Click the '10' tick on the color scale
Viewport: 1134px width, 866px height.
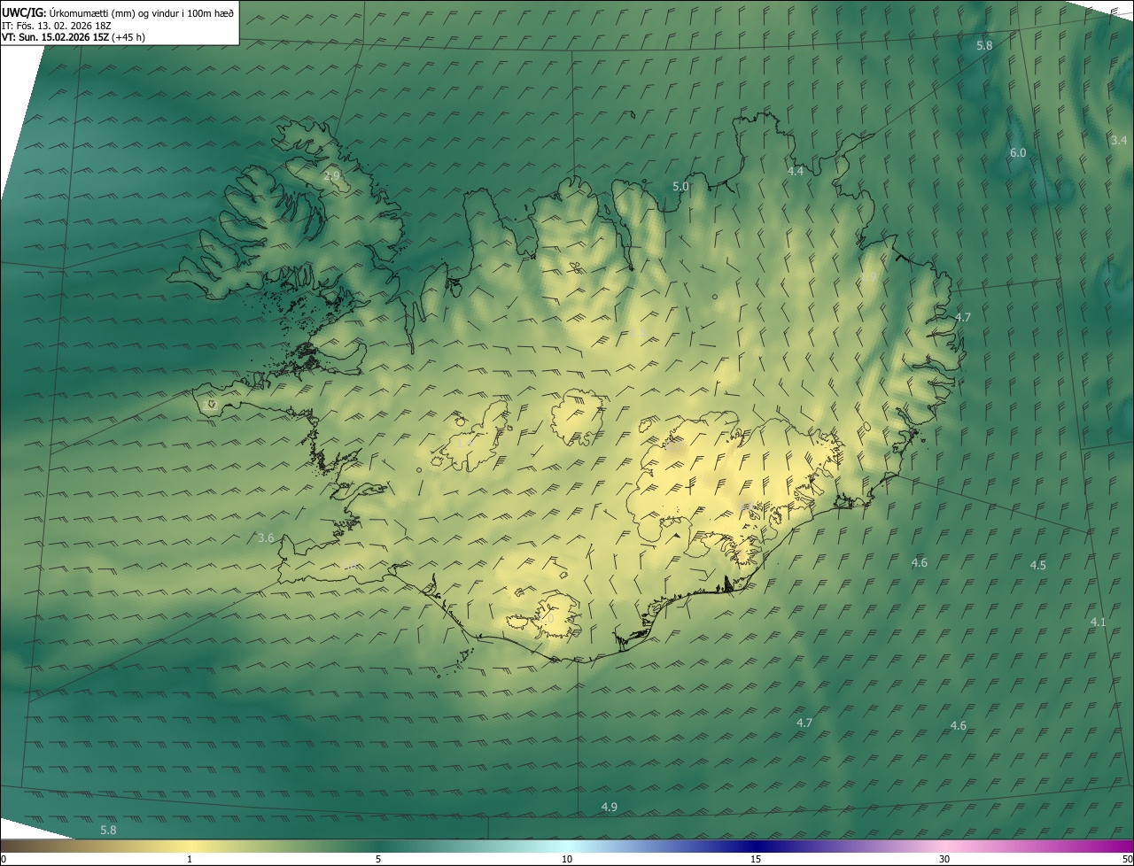567,859
